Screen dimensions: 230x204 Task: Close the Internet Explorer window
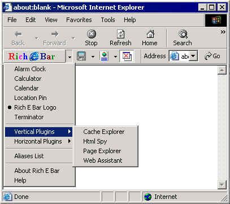coord(222,8)
